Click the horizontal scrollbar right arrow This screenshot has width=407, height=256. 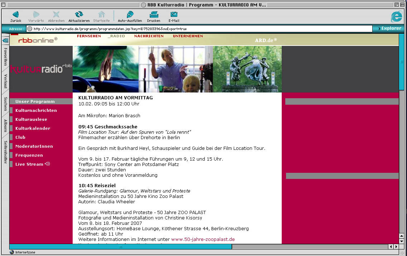(x=396, y=247)
